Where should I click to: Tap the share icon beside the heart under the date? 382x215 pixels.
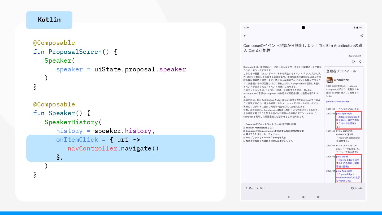tap(360, 62)
